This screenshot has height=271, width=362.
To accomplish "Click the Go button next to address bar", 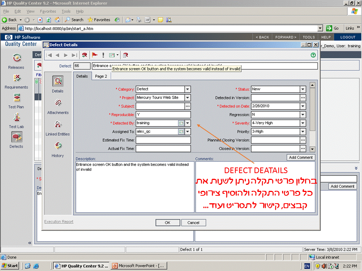I will 333,28.
